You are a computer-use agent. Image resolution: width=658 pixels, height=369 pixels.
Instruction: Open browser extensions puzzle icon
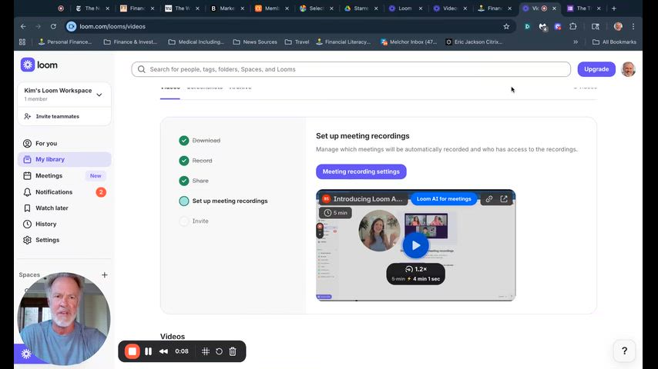click(x=572, y=26)
